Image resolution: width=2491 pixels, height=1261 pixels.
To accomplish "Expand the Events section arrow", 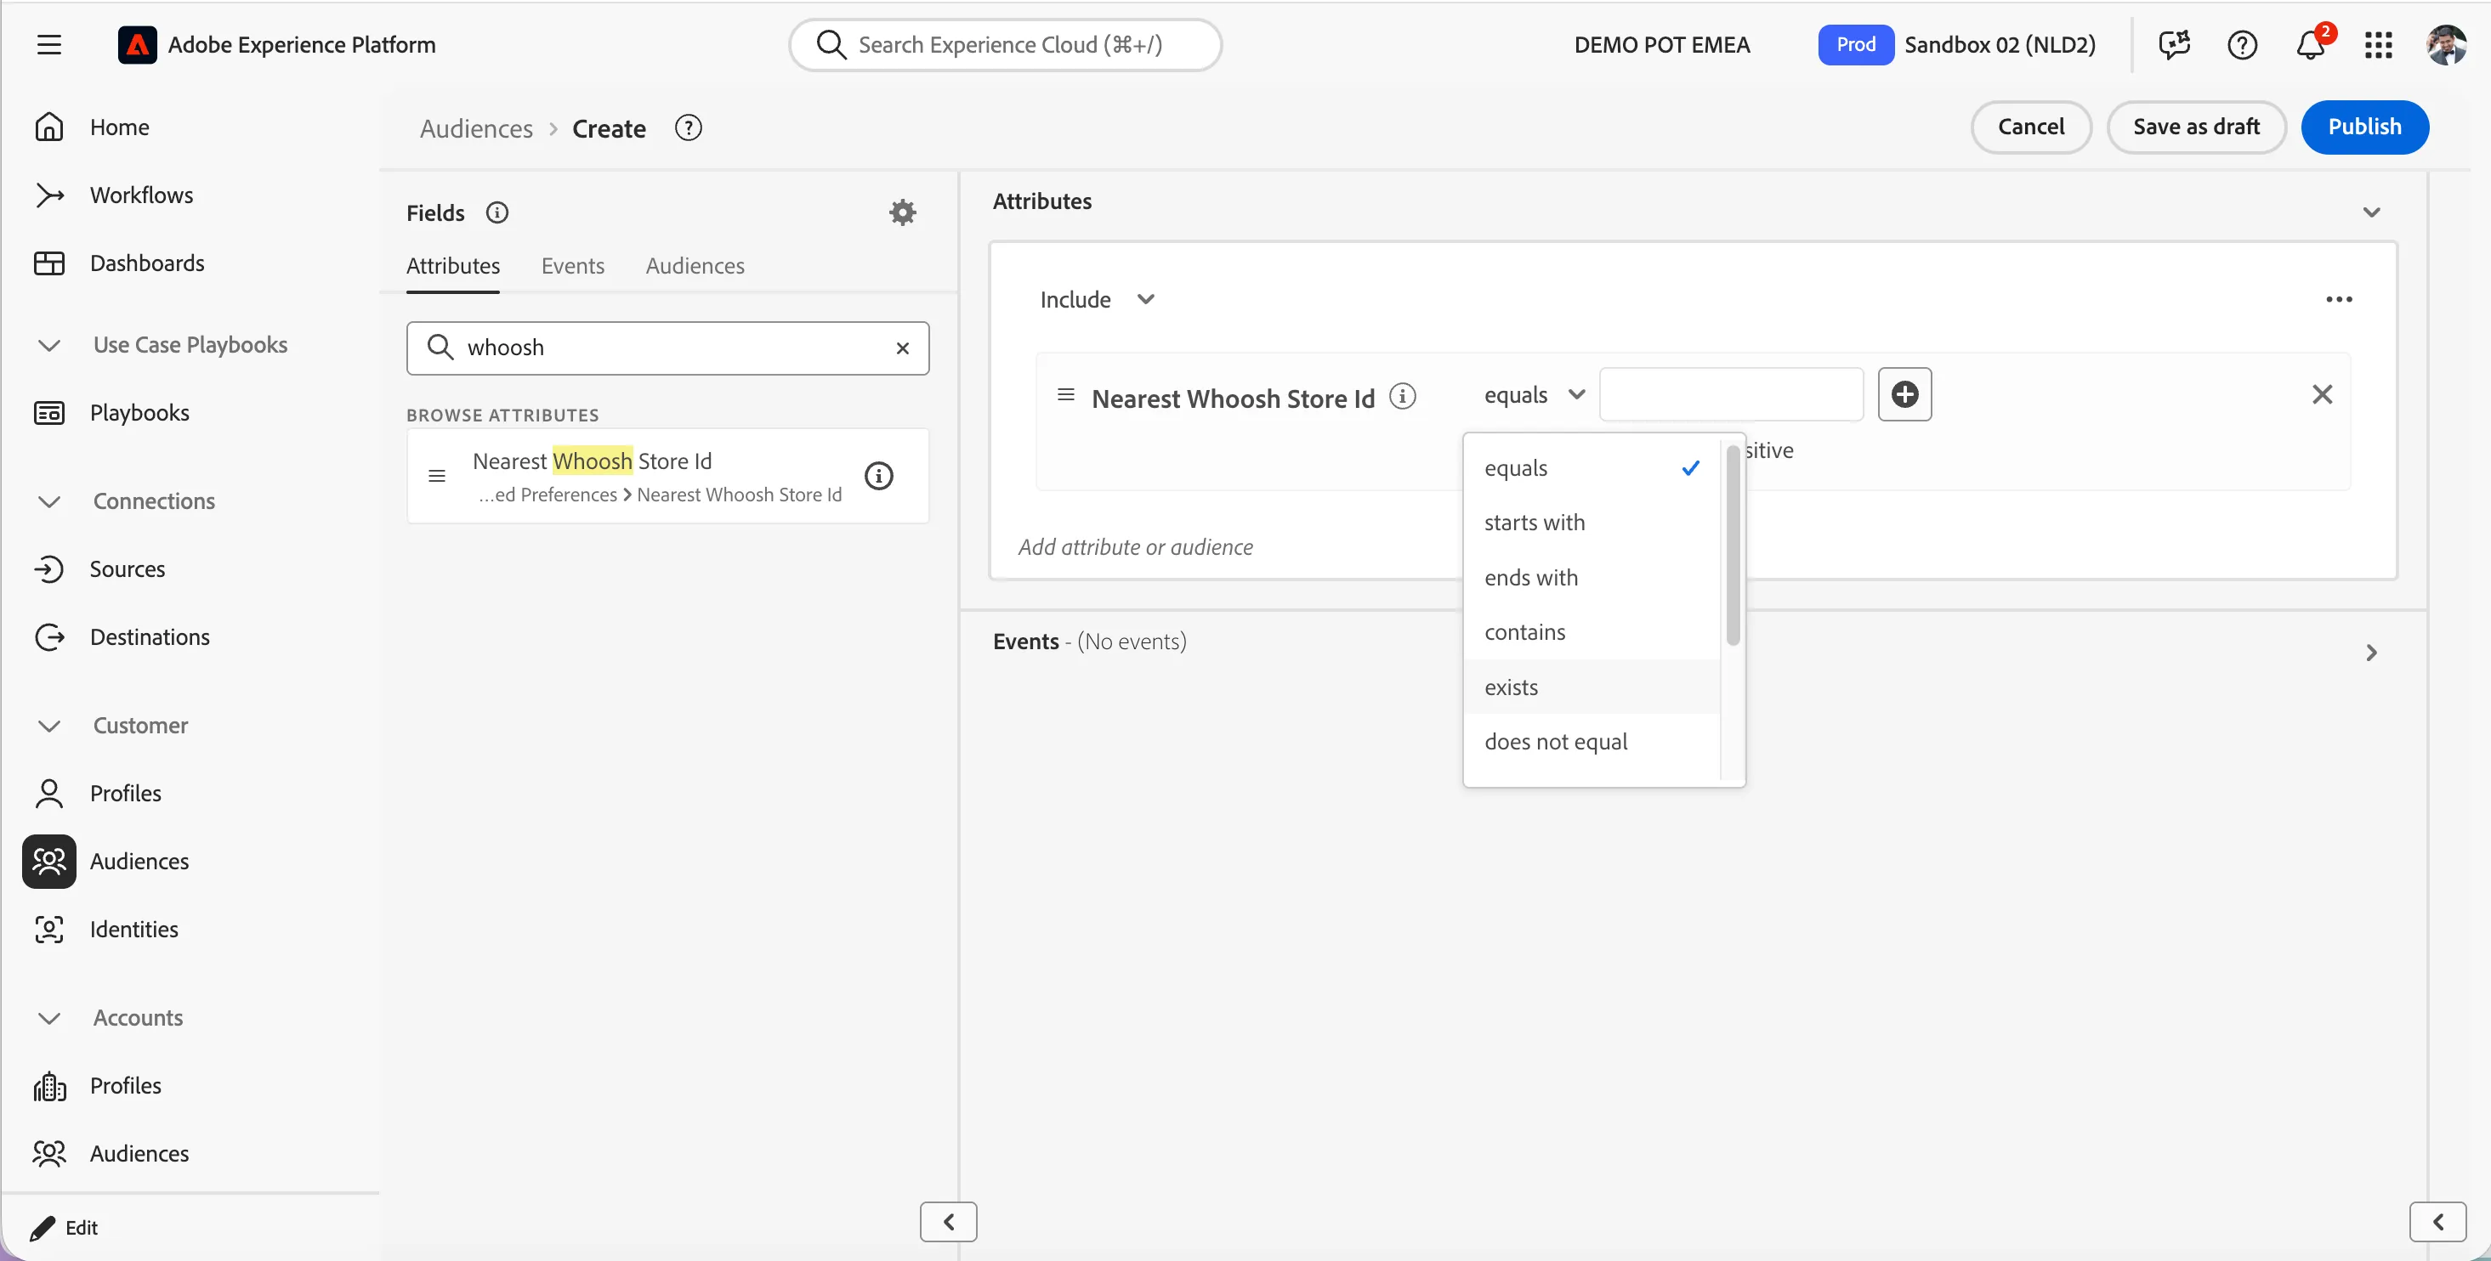I will (2371, 653).
